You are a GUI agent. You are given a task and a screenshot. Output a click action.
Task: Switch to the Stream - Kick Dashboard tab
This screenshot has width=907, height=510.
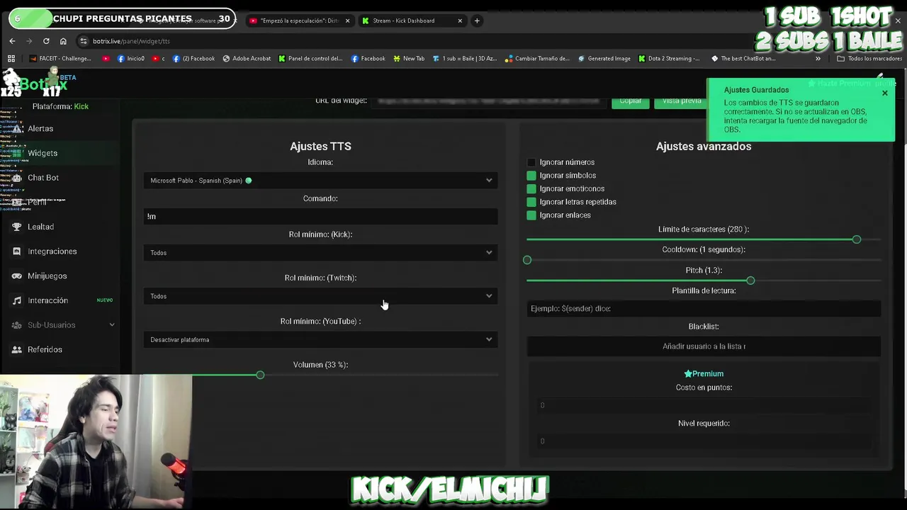tap(412, 21)
